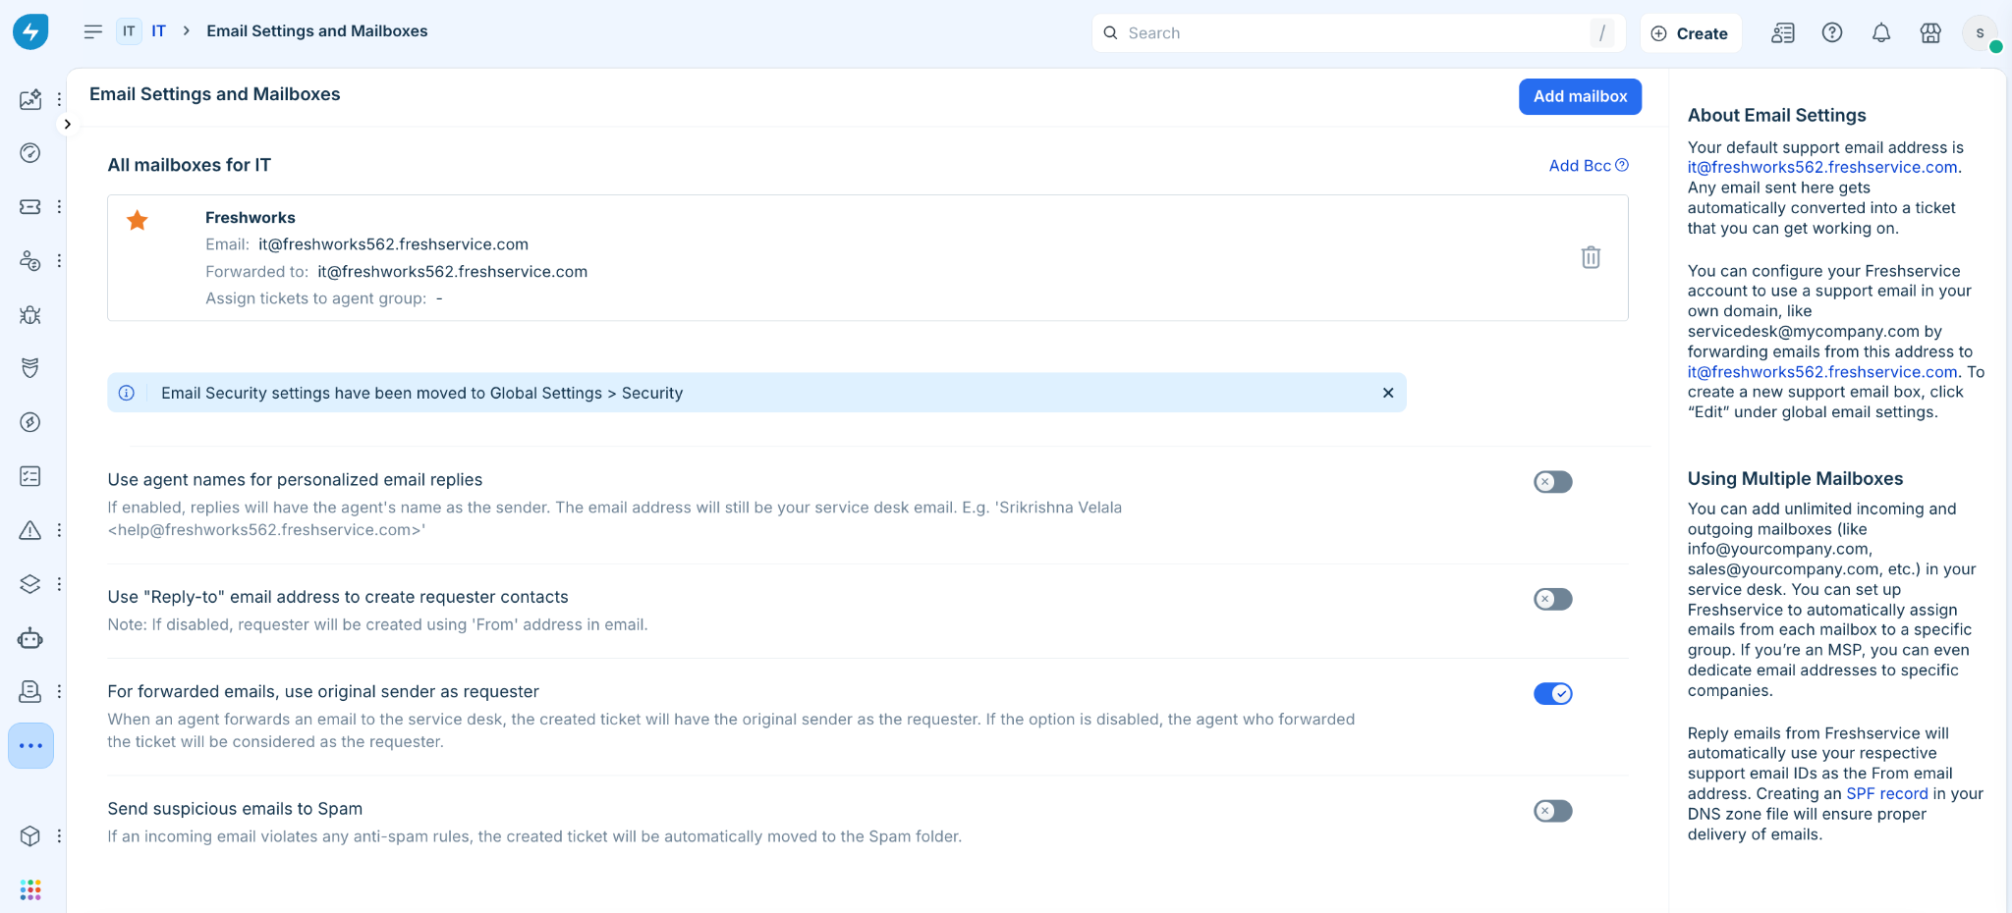This screenshot has width=2012, height=913.
Task: Enable Reply-to address for requester contacts toggle
Action: (1553, 599)
